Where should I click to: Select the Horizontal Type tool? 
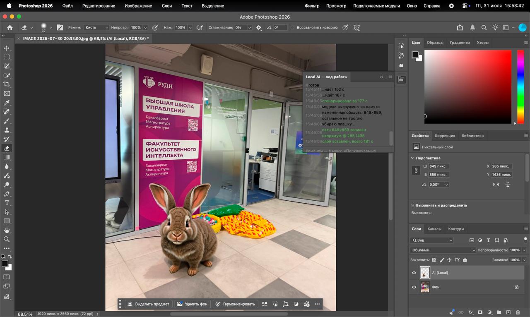coord(7,203)
